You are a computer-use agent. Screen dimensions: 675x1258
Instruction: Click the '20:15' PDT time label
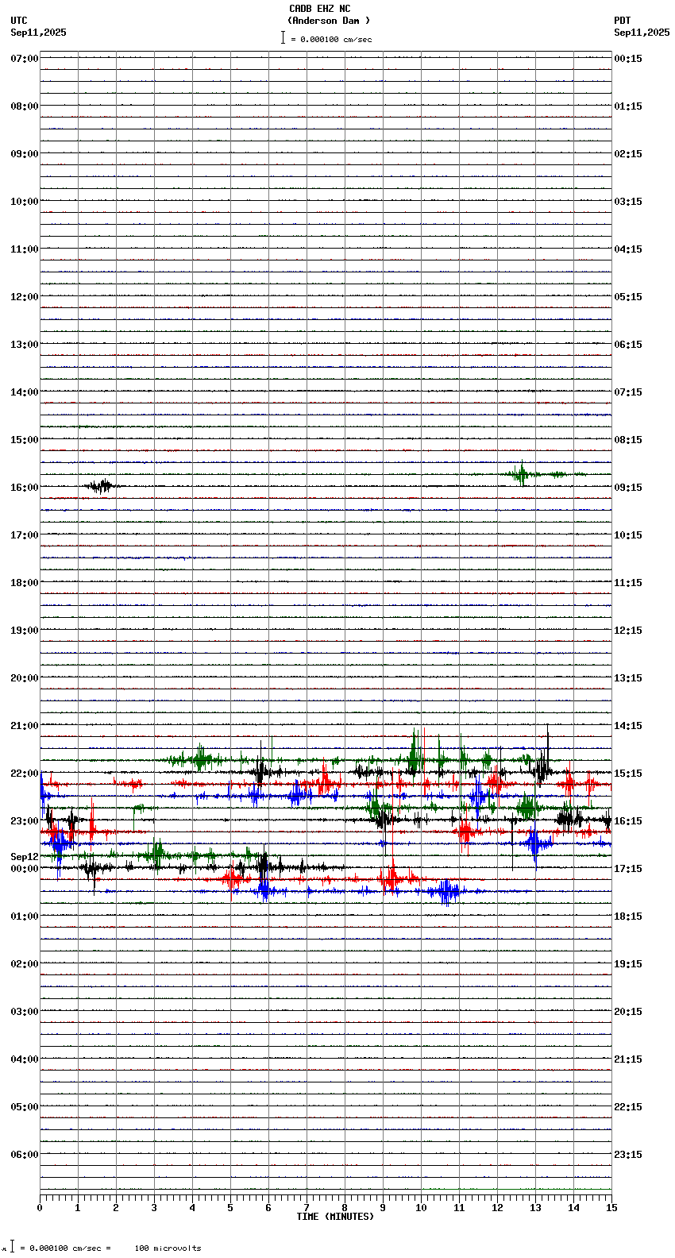tap(628, 1012)
